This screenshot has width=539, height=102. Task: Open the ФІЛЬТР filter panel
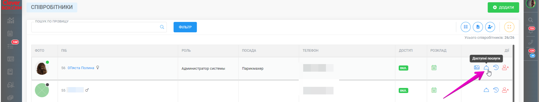185,27
